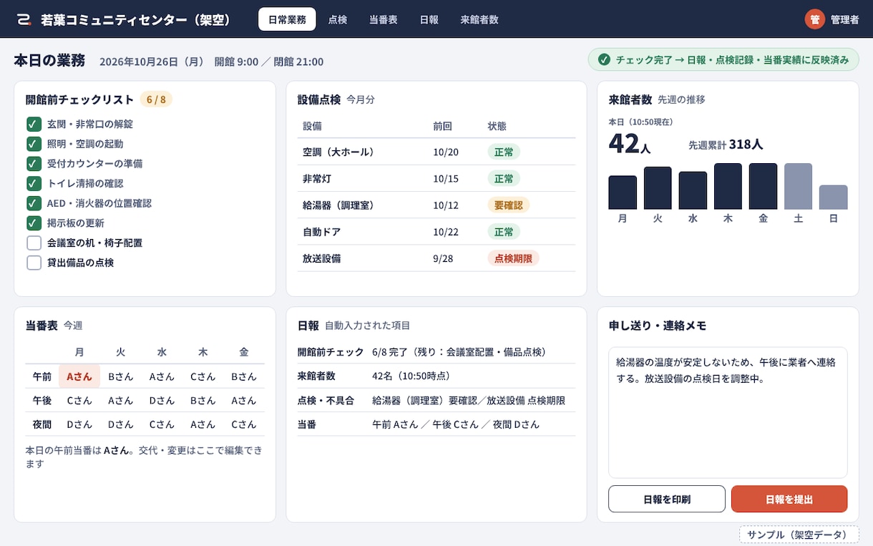Click Wednesday 午後 Dさん cell
Viewport: 873px width, 546px height.
[x=162, y=401]
